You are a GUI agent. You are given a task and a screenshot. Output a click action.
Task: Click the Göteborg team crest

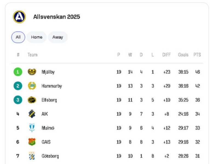pos(32,156)
